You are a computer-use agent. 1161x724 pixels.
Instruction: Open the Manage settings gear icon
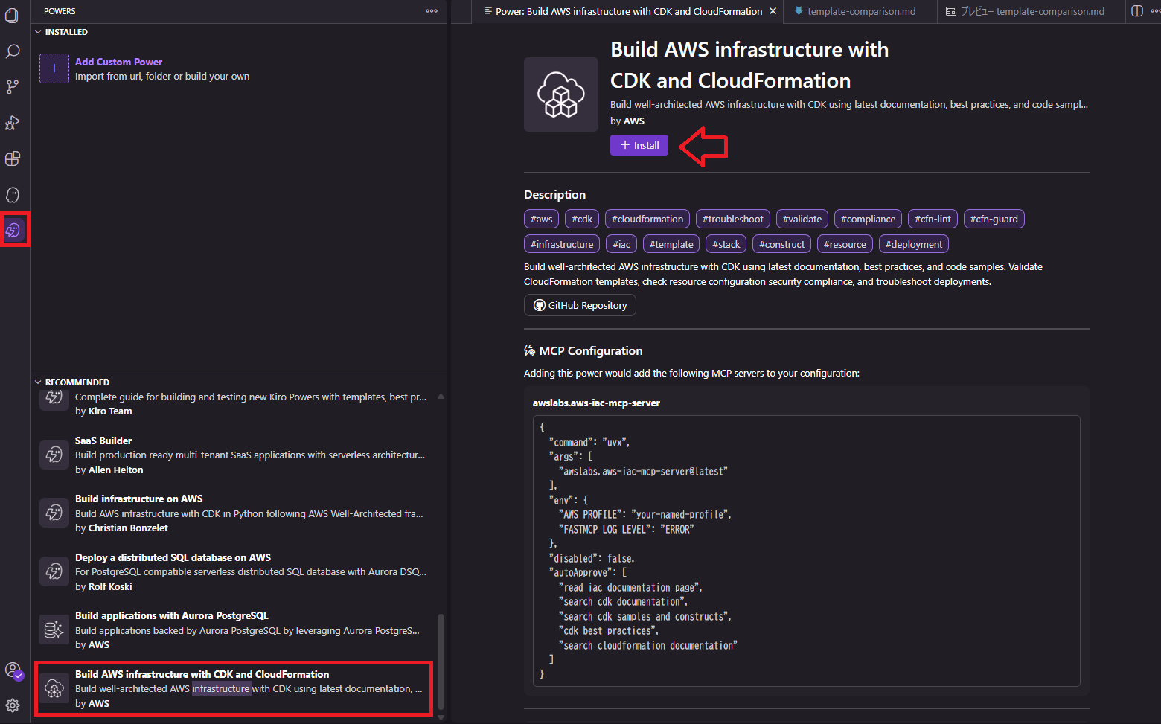point(13,705)
